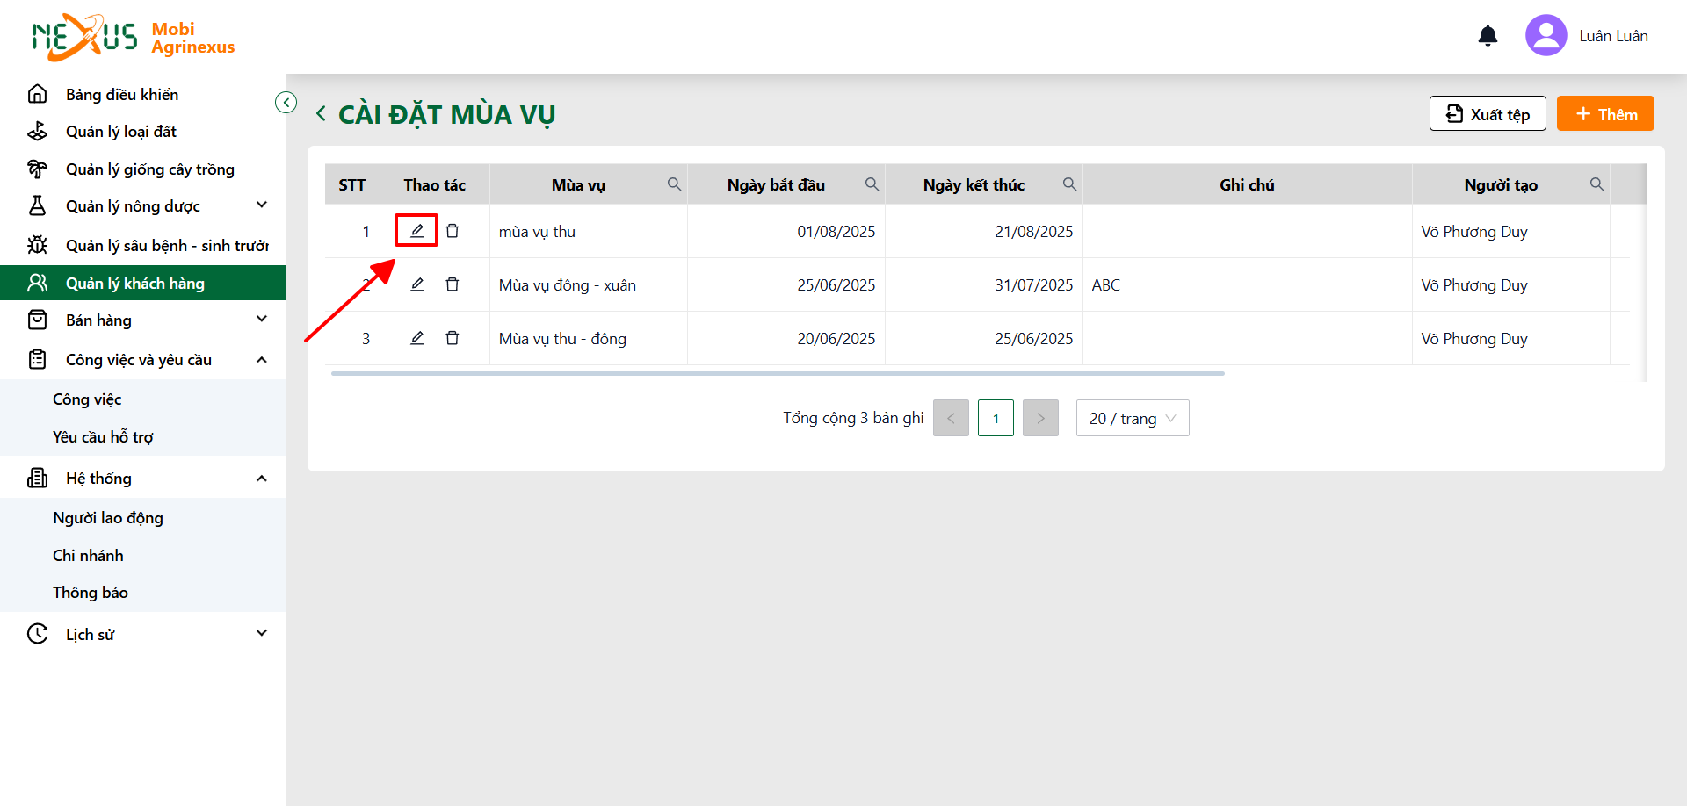Click the Thêm button
The width and height of the screenshot is (1687, 806).
[1605, 114]
